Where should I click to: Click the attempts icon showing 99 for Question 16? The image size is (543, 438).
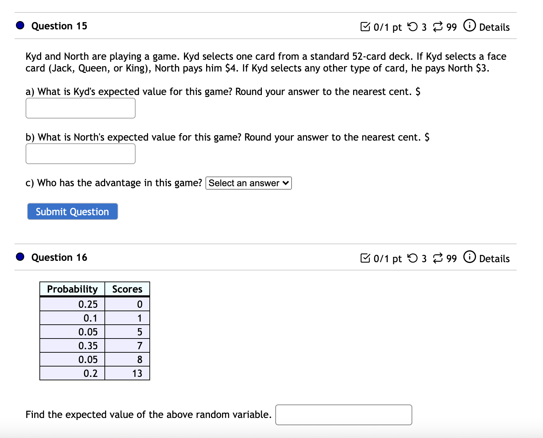pyautogui.click(x=438, y=258)
